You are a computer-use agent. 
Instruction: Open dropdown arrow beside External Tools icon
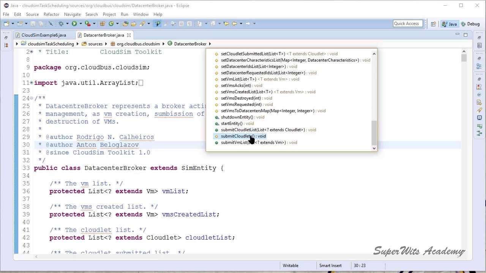[94, 24]
